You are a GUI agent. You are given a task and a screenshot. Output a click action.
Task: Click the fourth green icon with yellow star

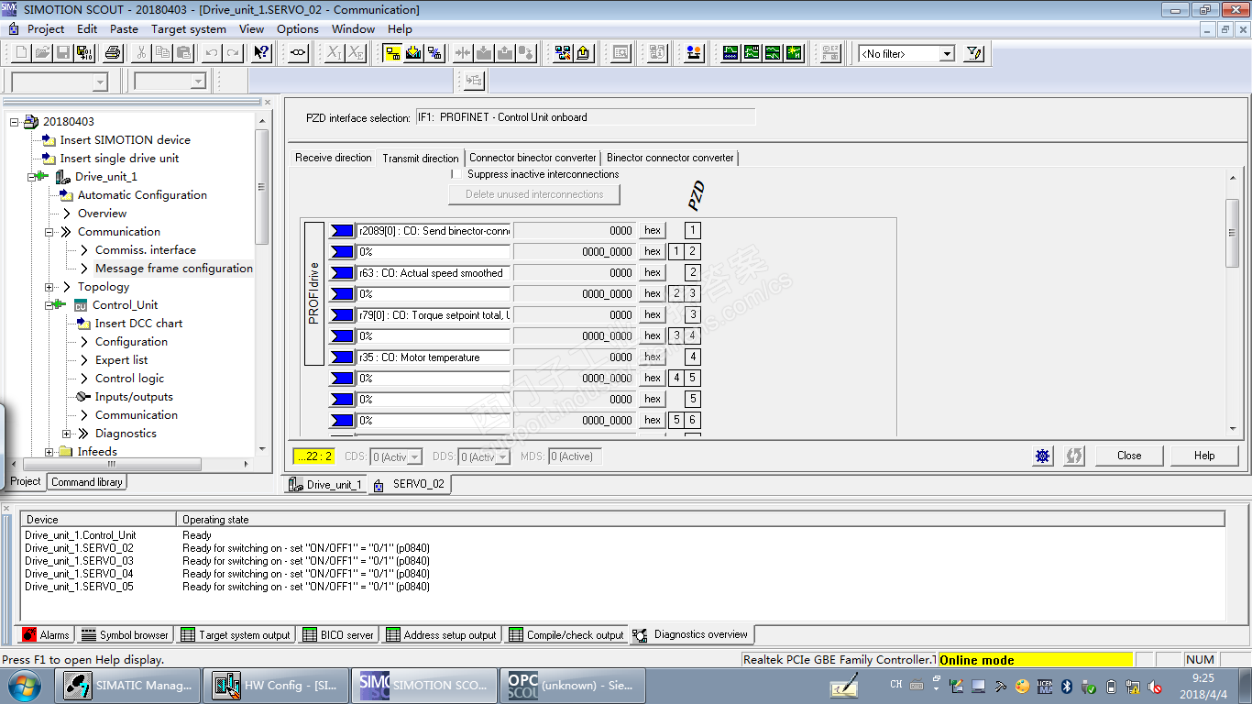pos(794,53)
